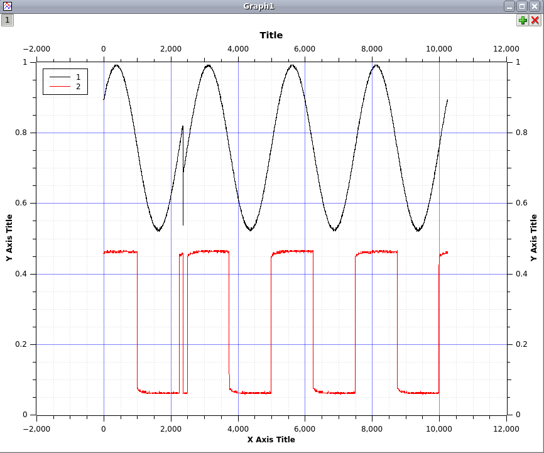Click bottom axis label "12,000"

pos(506,429)
